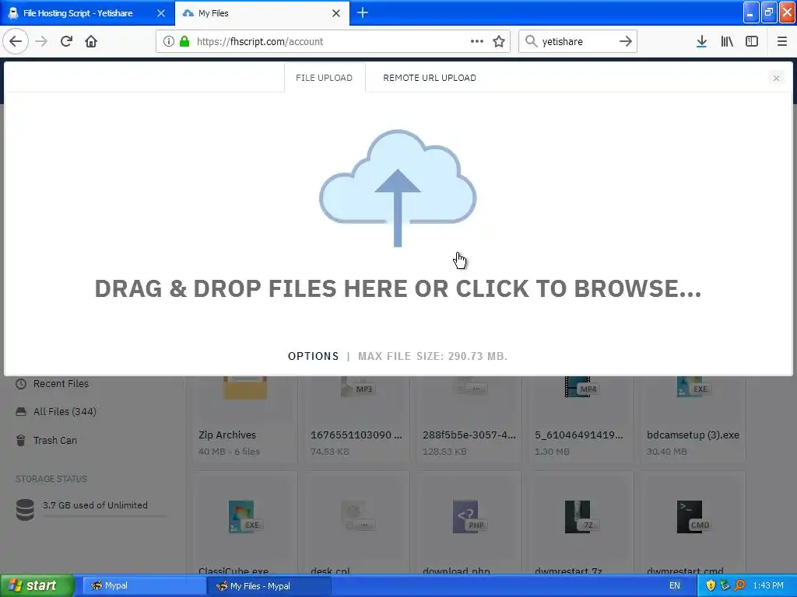Close the upload dialog with X
This screenshot has width=797, height=597.
coord(776,79)
